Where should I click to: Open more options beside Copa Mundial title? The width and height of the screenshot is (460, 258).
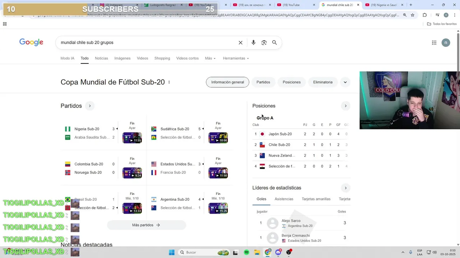(169, 82)
